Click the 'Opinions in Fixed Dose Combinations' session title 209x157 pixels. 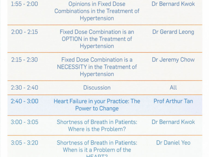click(x=97, y=11)
